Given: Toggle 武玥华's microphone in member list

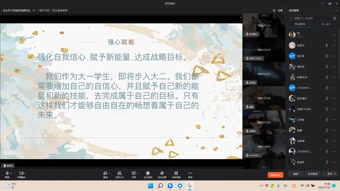Looking at the screenshot, I should (x=327, y=45).
